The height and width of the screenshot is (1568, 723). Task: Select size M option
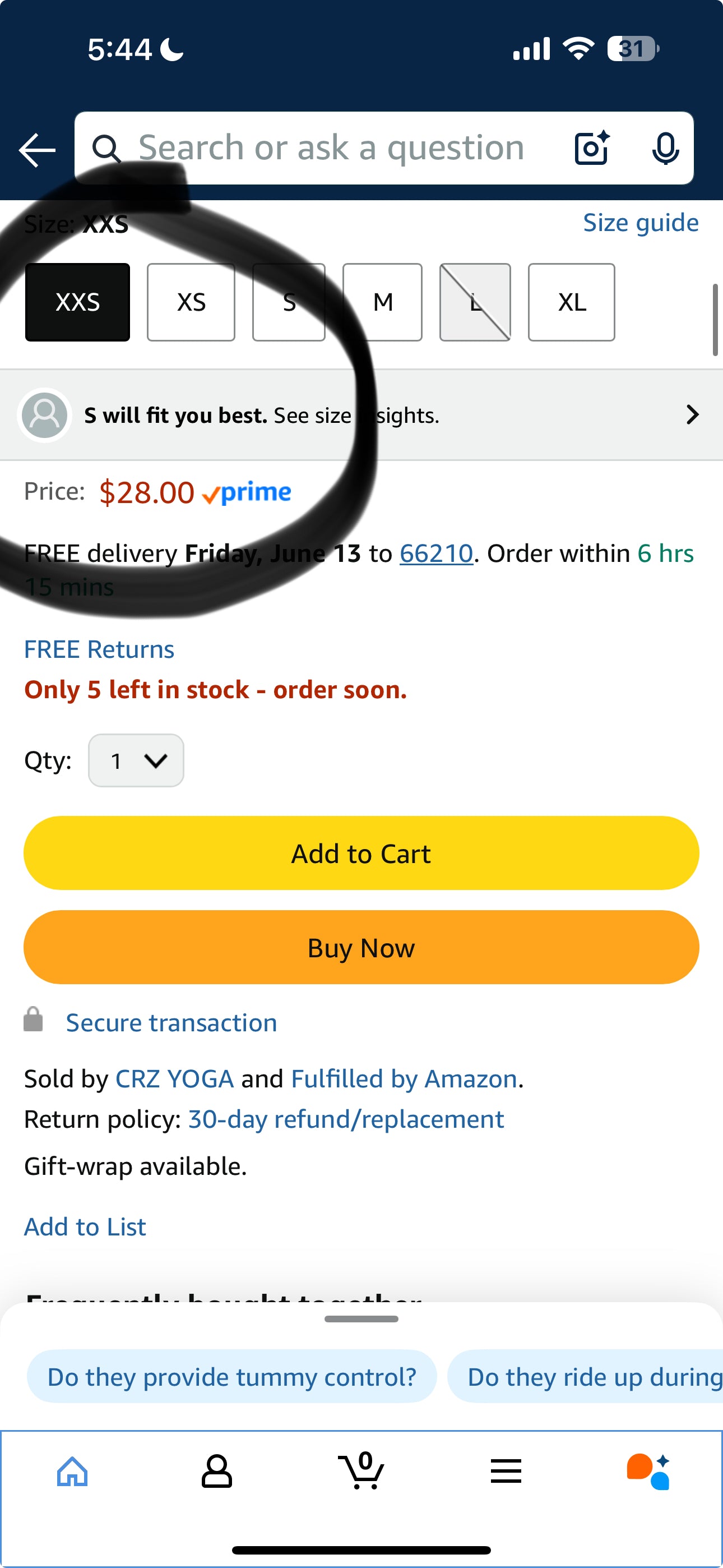(383, 302)
